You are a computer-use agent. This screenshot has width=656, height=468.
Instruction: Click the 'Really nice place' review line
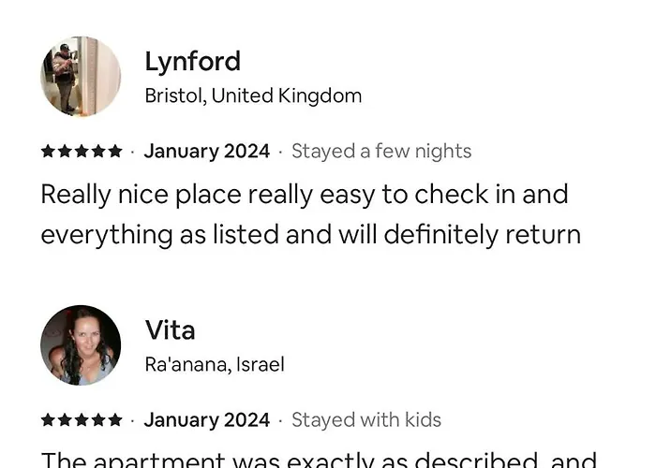pos(305,195)
